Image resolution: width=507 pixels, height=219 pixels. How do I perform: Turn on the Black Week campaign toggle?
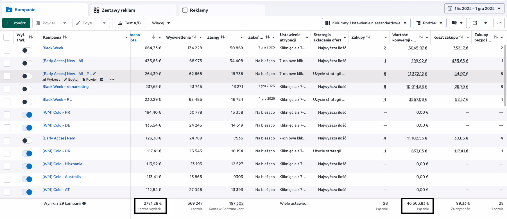tap(27, 50)
